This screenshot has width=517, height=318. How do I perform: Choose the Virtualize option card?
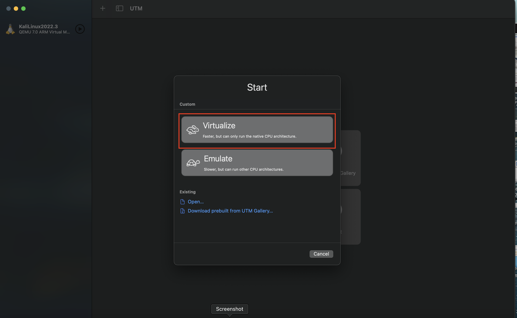(x=257, y=130)
